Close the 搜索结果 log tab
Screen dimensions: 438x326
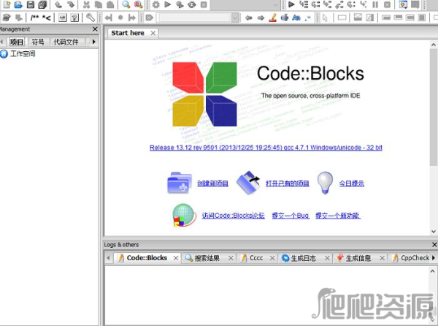(x=231, y=258)
